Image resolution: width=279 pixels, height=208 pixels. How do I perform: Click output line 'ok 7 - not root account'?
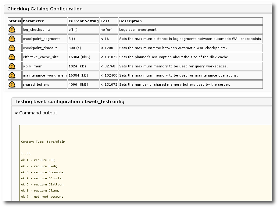pos(42,196)
